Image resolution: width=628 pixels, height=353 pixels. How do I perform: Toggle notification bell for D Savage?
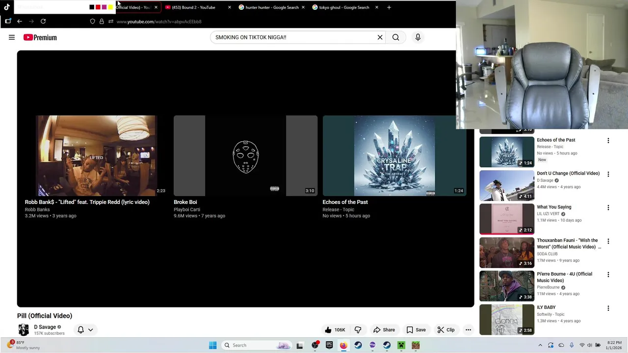pos(80,330)
